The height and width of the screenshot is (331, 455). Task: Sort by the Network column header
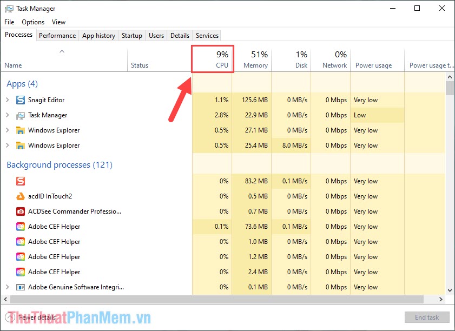(331, 59)
